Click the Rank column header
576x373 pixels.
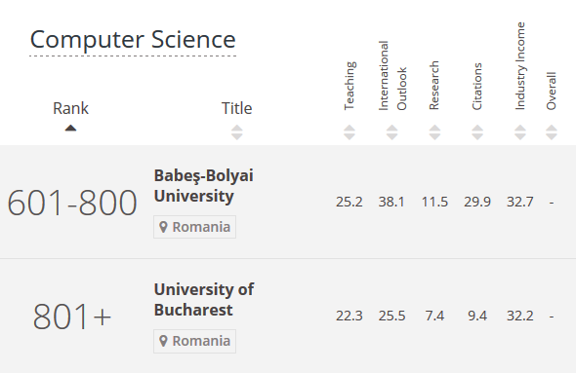tap(70, 108)
